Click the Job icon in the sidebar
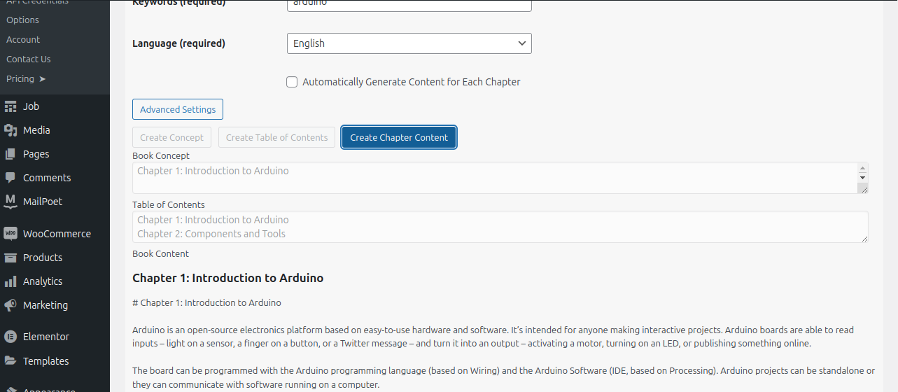898x392 pixels. point(10,106)
